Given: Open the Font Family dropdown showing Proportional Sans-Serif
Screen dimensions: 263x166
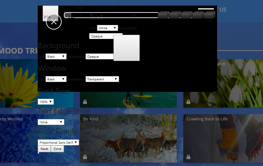Looking at the screenshot, I should pyautogui.click(x=58, y=142).
